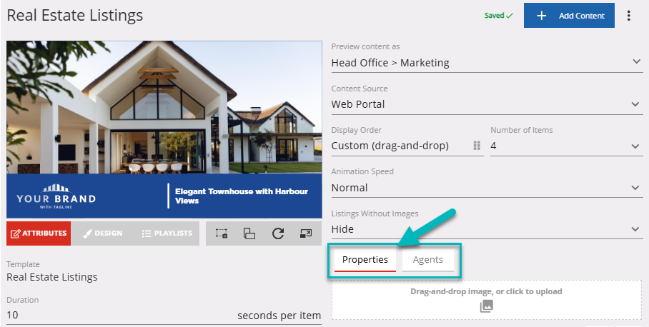This screenshot has height=327, width=649.
Task: Click the duplicate content icon
Action: (x=249, y=233)
